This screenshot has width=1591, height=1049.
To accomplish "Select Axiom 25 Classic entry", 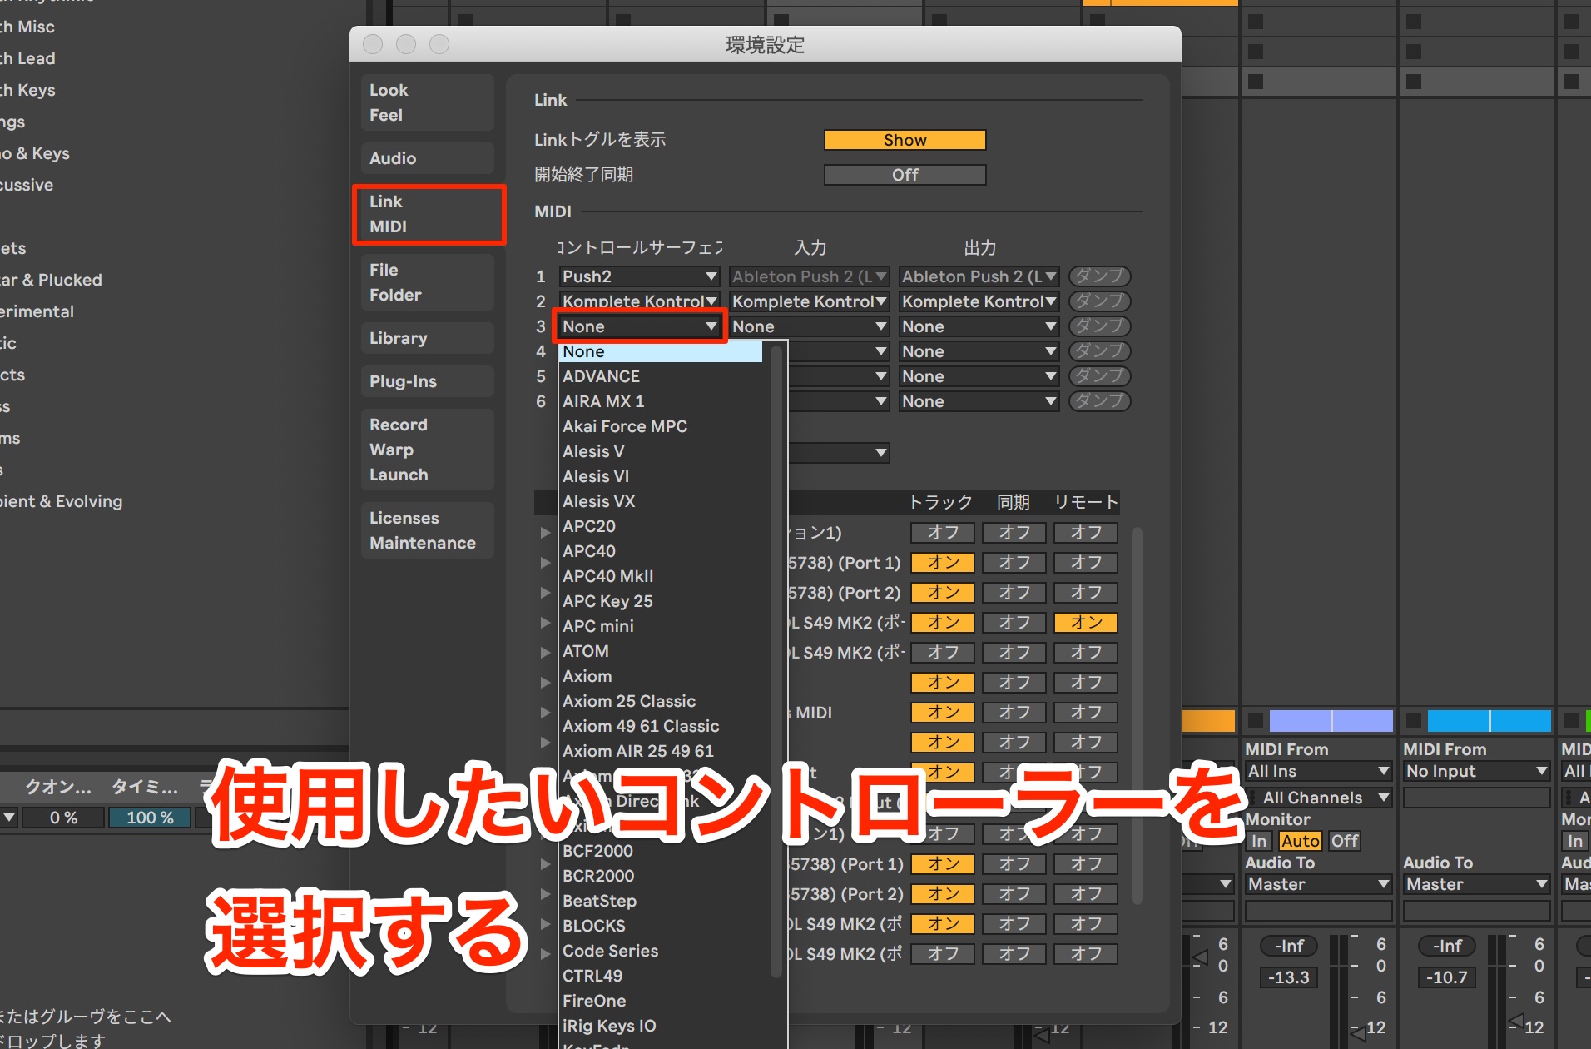I will [661, 701].
